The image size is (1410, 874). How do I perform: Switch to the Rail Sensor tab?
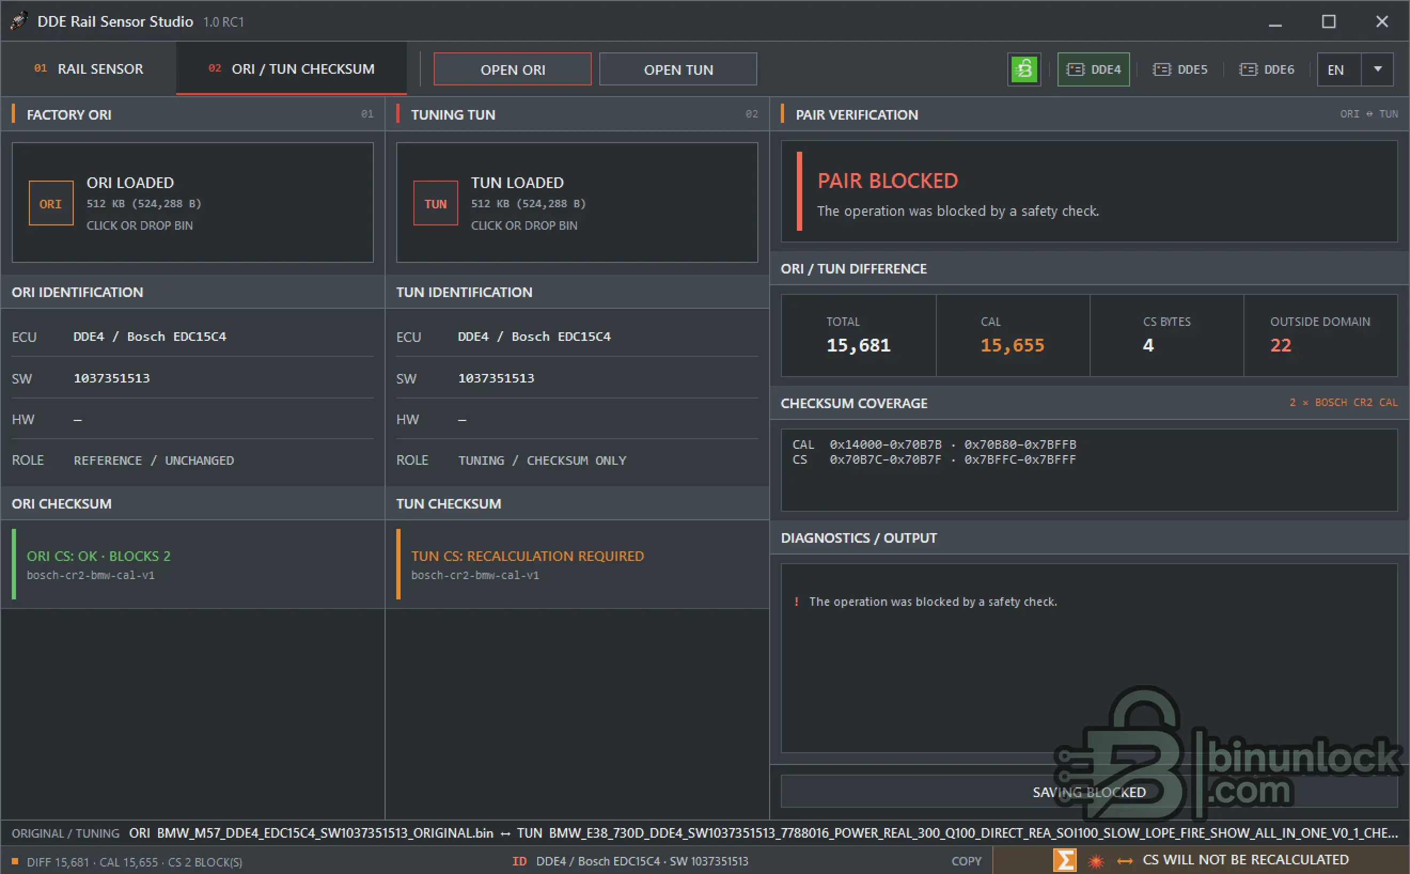pyautogui.click(x=89, y=69)
